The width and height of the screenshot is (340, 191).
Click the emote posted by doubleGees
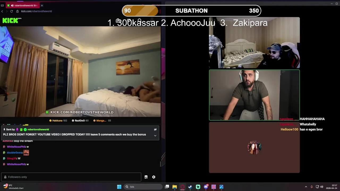pyautogui.click(x=26, y=153)
